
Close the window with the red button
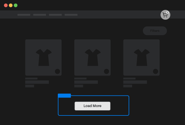click(6, 5)
